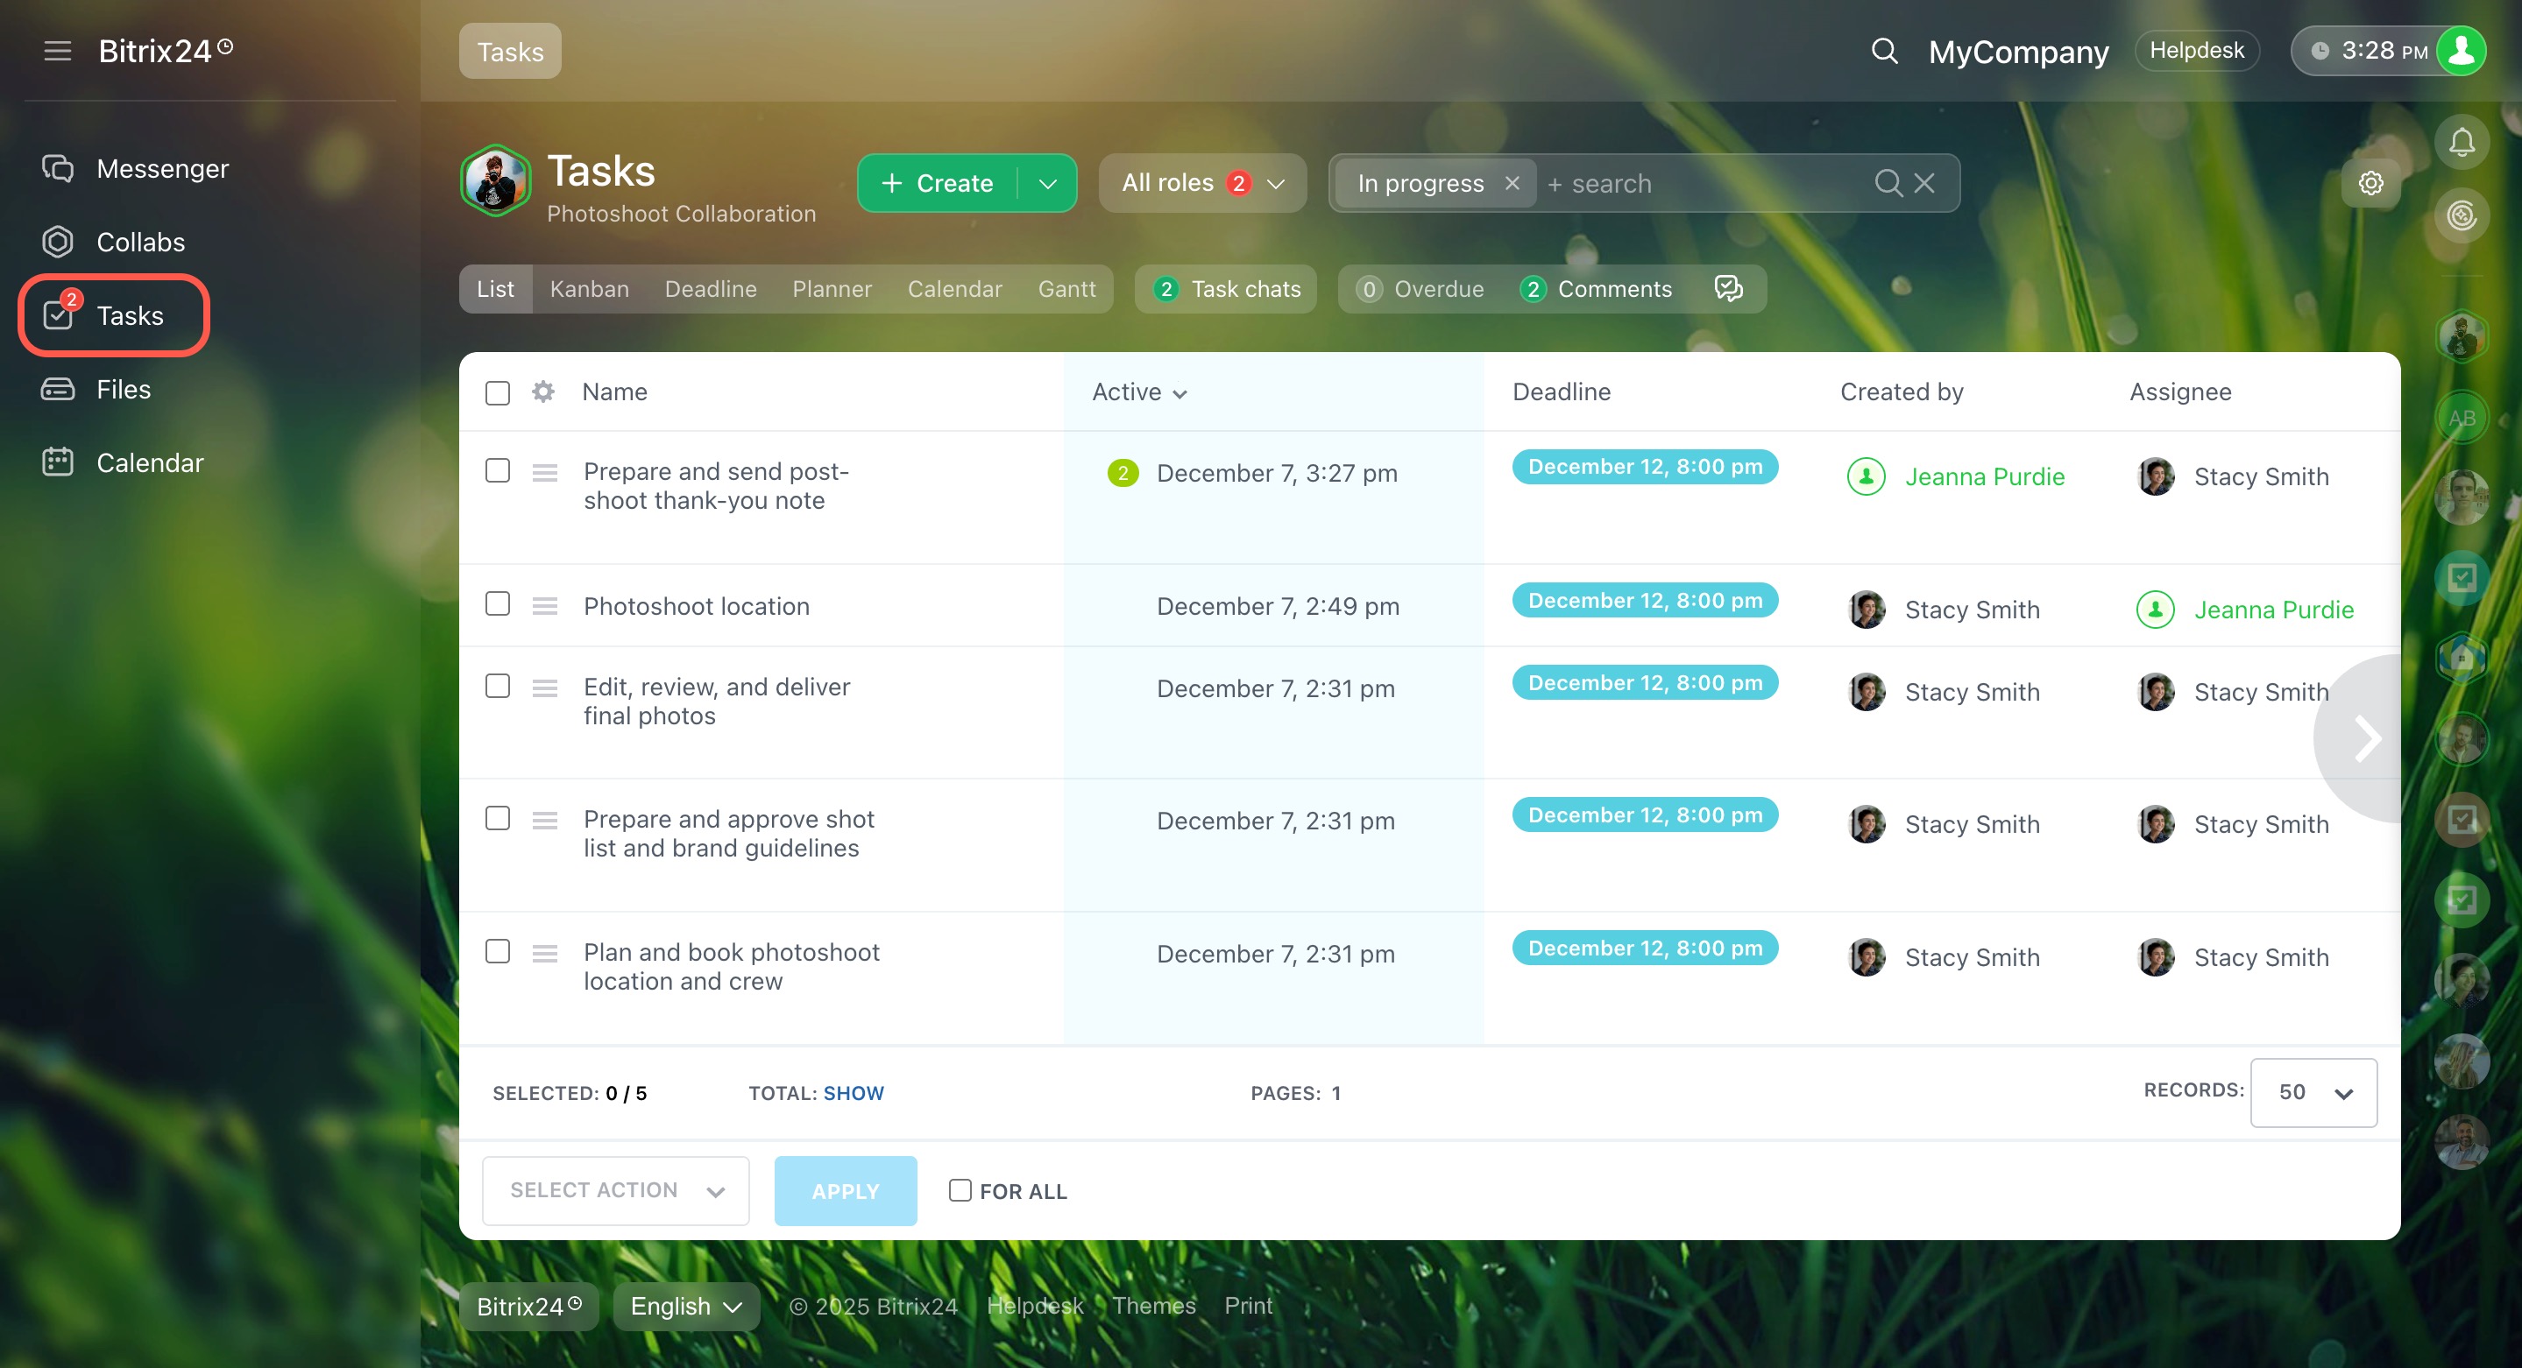
Task: Switch to the Kanban view tab
Action: [588, 289]
